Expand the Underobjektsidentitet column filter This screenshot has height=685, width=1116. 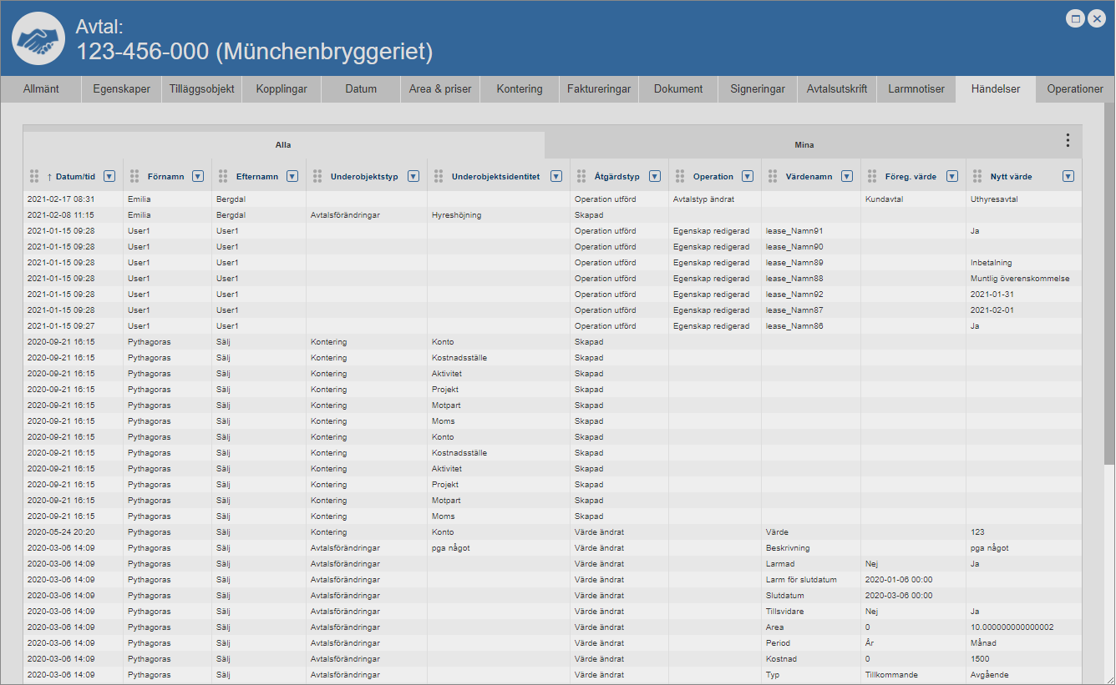556,176
